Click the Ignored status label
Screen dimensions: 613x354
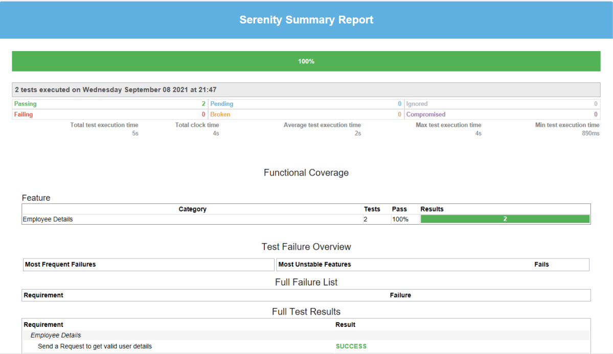(x=417, y=104)
